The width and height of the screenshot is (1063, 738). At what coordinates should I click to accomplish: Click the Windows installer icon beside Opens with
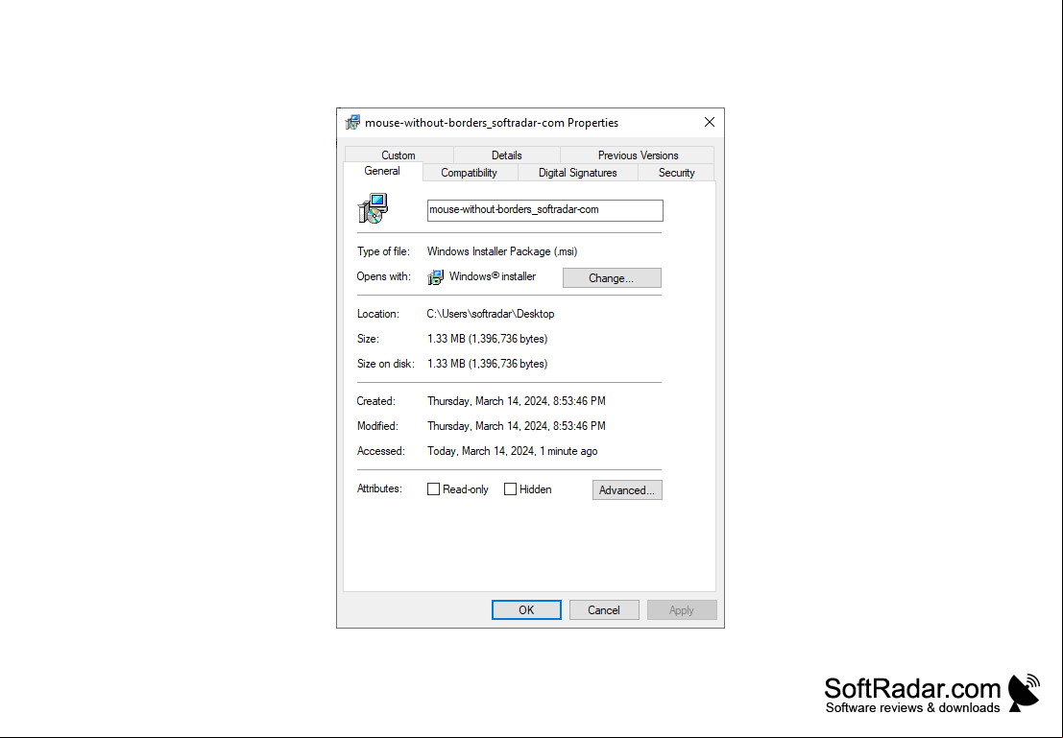point(436,277)
